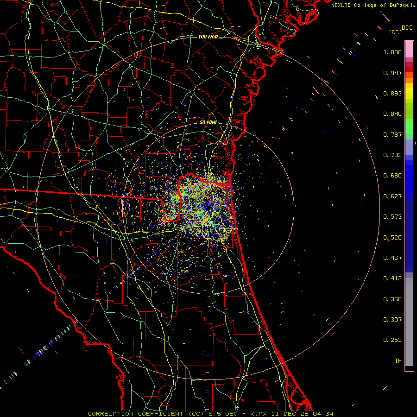The height and width of the screenshot is (417, 417).
Task: Select the light pink band of the color scale
Action: coord(409,49)
